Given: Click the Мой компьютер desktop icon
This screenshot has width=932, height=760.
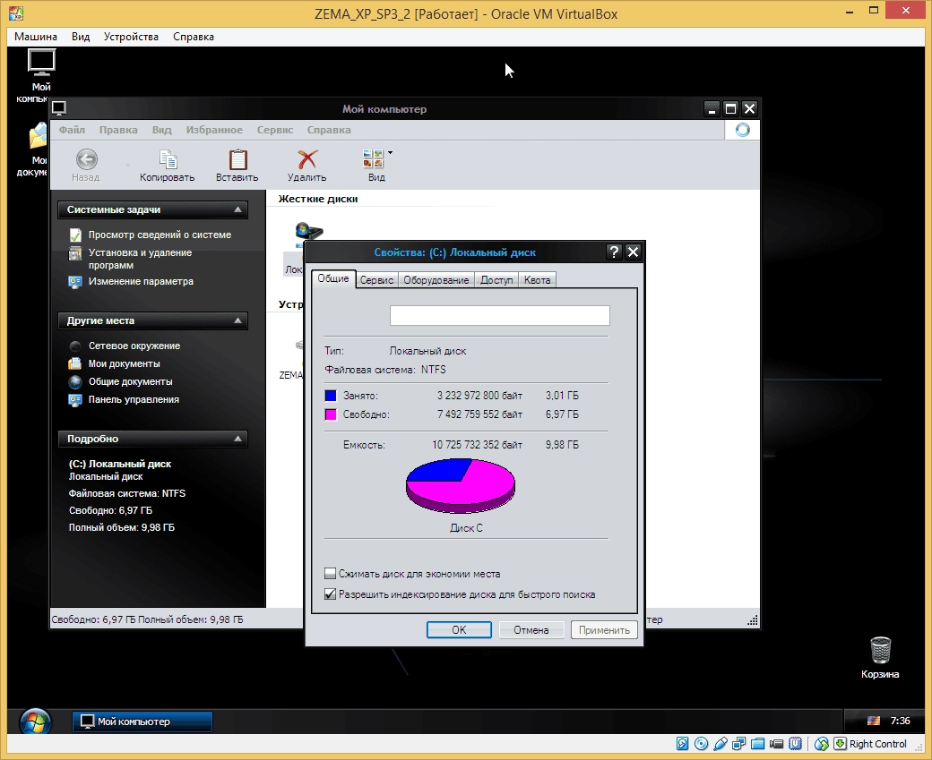Looking at the screenshot, I should tap(41, 63).
